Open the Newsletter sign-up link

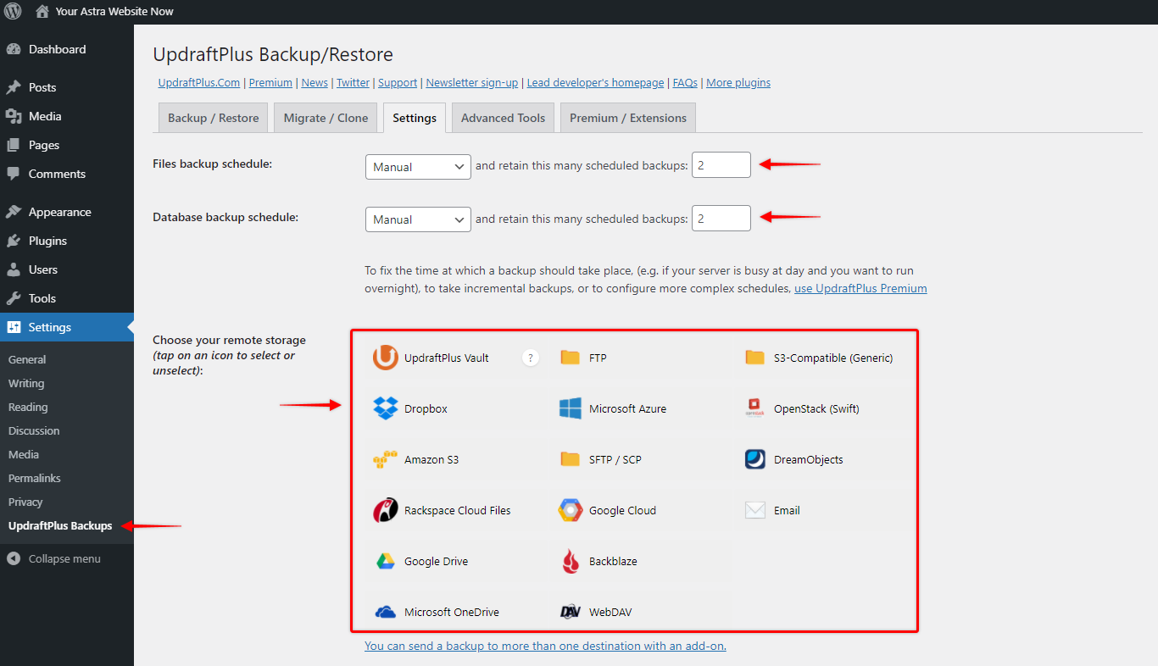(472, 83)
